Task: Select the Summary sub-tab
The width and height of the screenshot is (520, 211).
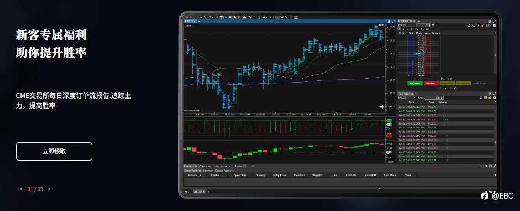Action: coord(208,171)
